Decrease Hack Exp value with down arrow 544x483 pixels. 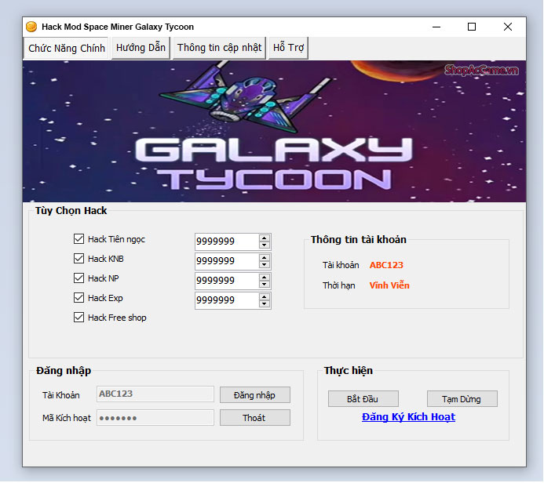click(265, 304)
